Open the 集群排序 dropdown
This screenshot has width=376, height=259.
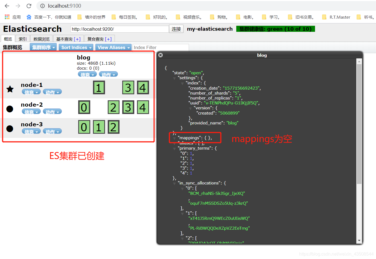(x=43, y=47)
